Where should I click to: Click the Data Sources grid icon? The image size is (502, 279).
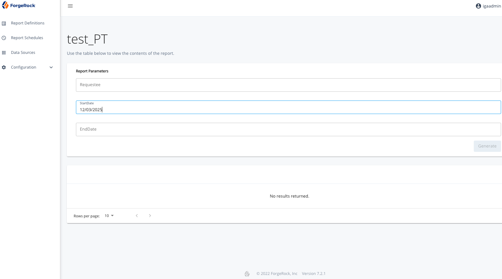[x=4, y=53]
